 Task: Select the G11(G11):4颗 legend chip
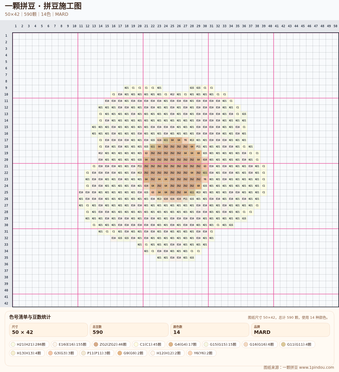(297, 344)
